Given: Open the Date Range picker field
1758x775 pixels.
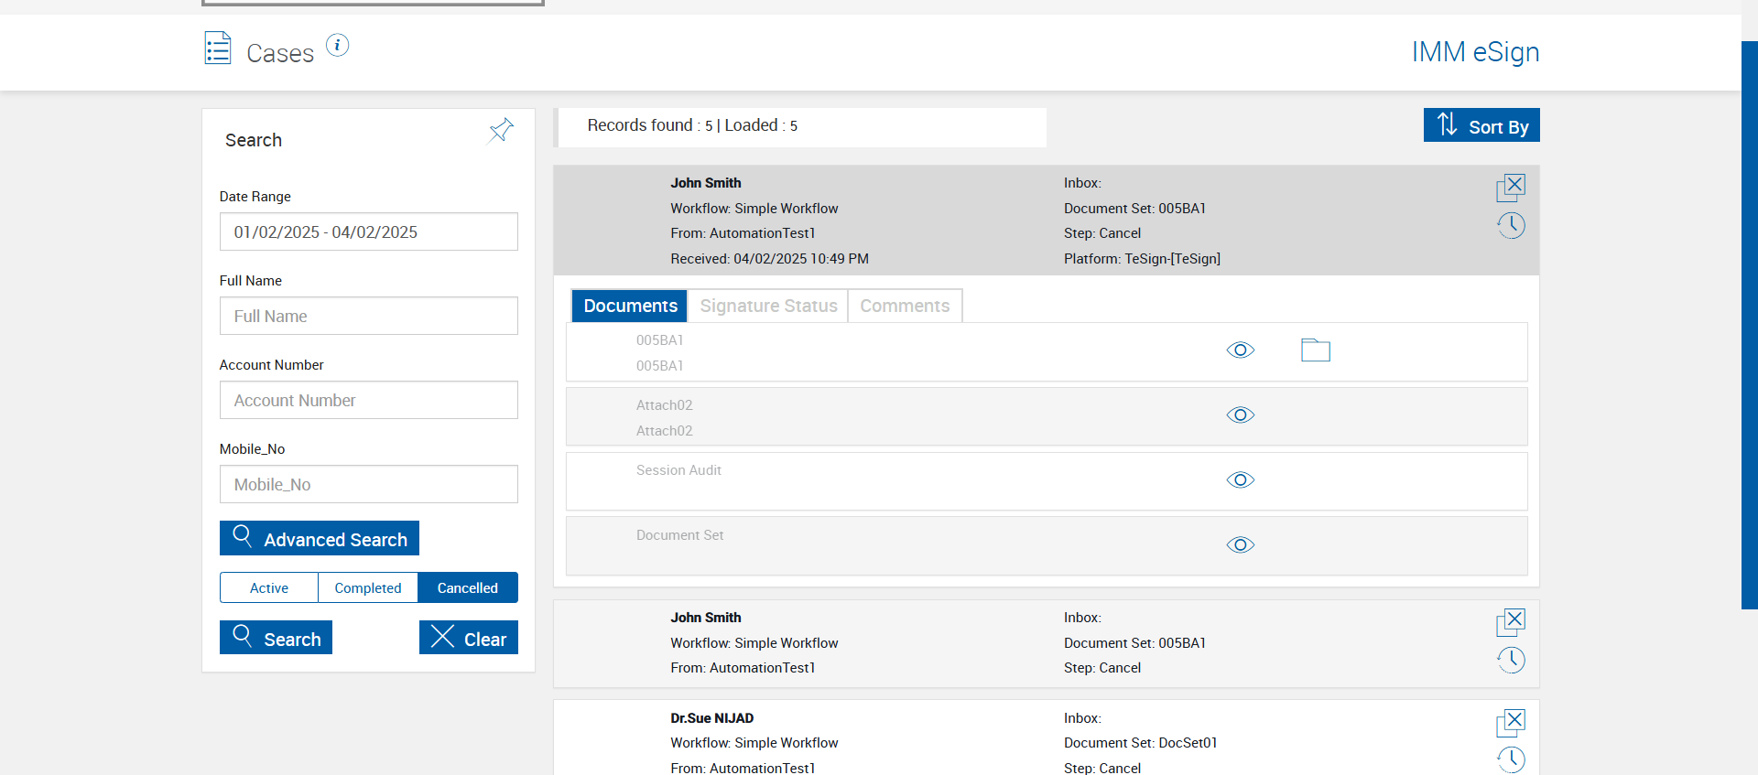Looking at the screenshot, I should [x=368, y=231].
